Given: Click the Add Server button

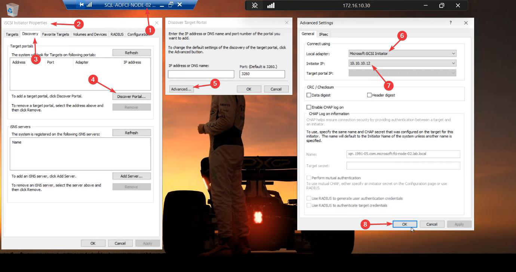Looking at the screenshot, I should click(132, 176).
